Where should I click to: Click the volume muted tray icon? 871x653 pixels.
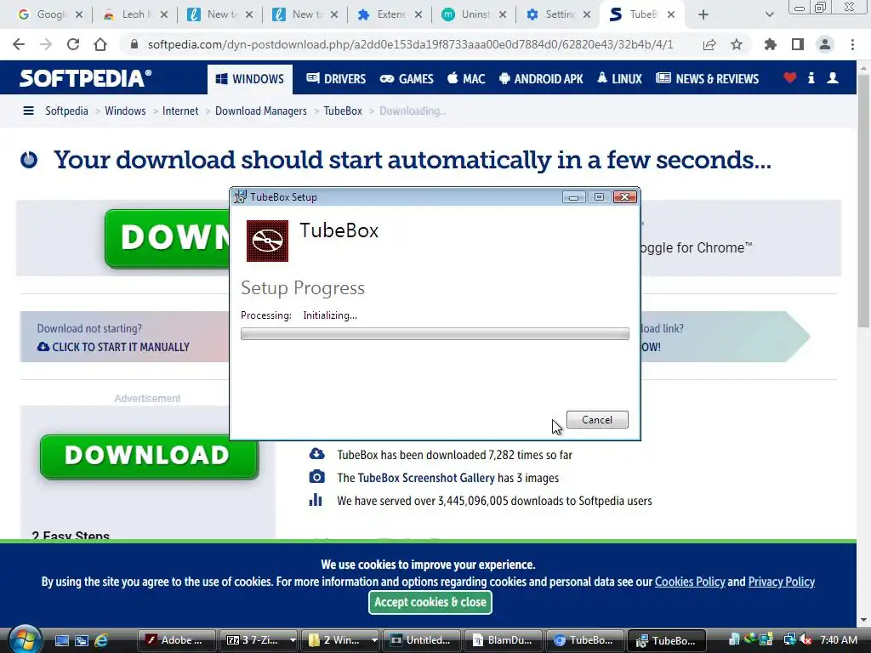806,640
